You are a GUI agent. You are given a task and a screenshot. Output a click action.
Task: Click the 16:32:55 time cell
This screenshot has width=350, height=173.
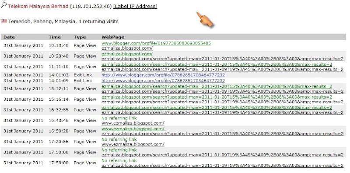click(x=59, y=110)
